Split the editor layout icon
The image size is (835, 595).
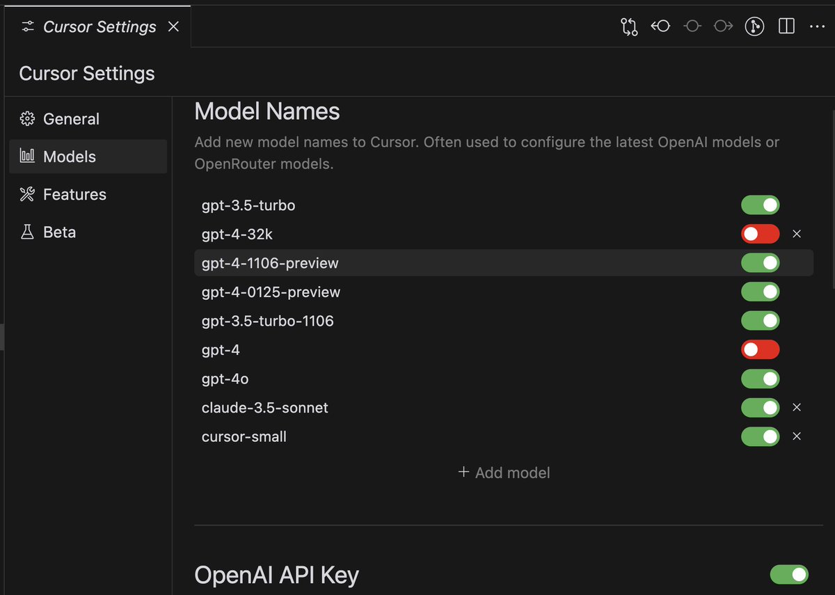[786, 26]
